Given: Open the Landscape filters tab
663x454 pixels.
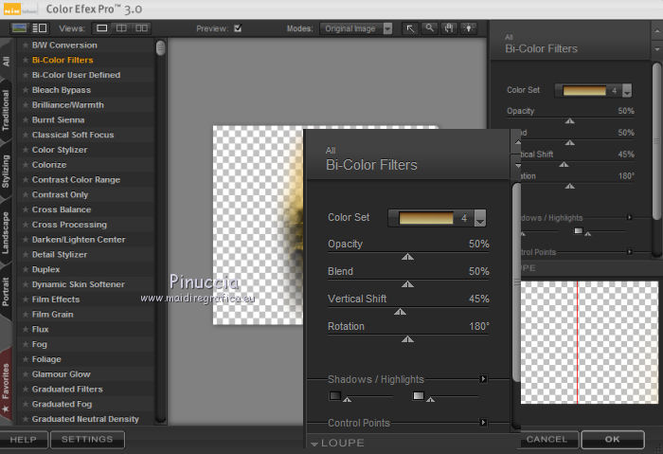Looking at the screenshot, I should tap(6, 233).
